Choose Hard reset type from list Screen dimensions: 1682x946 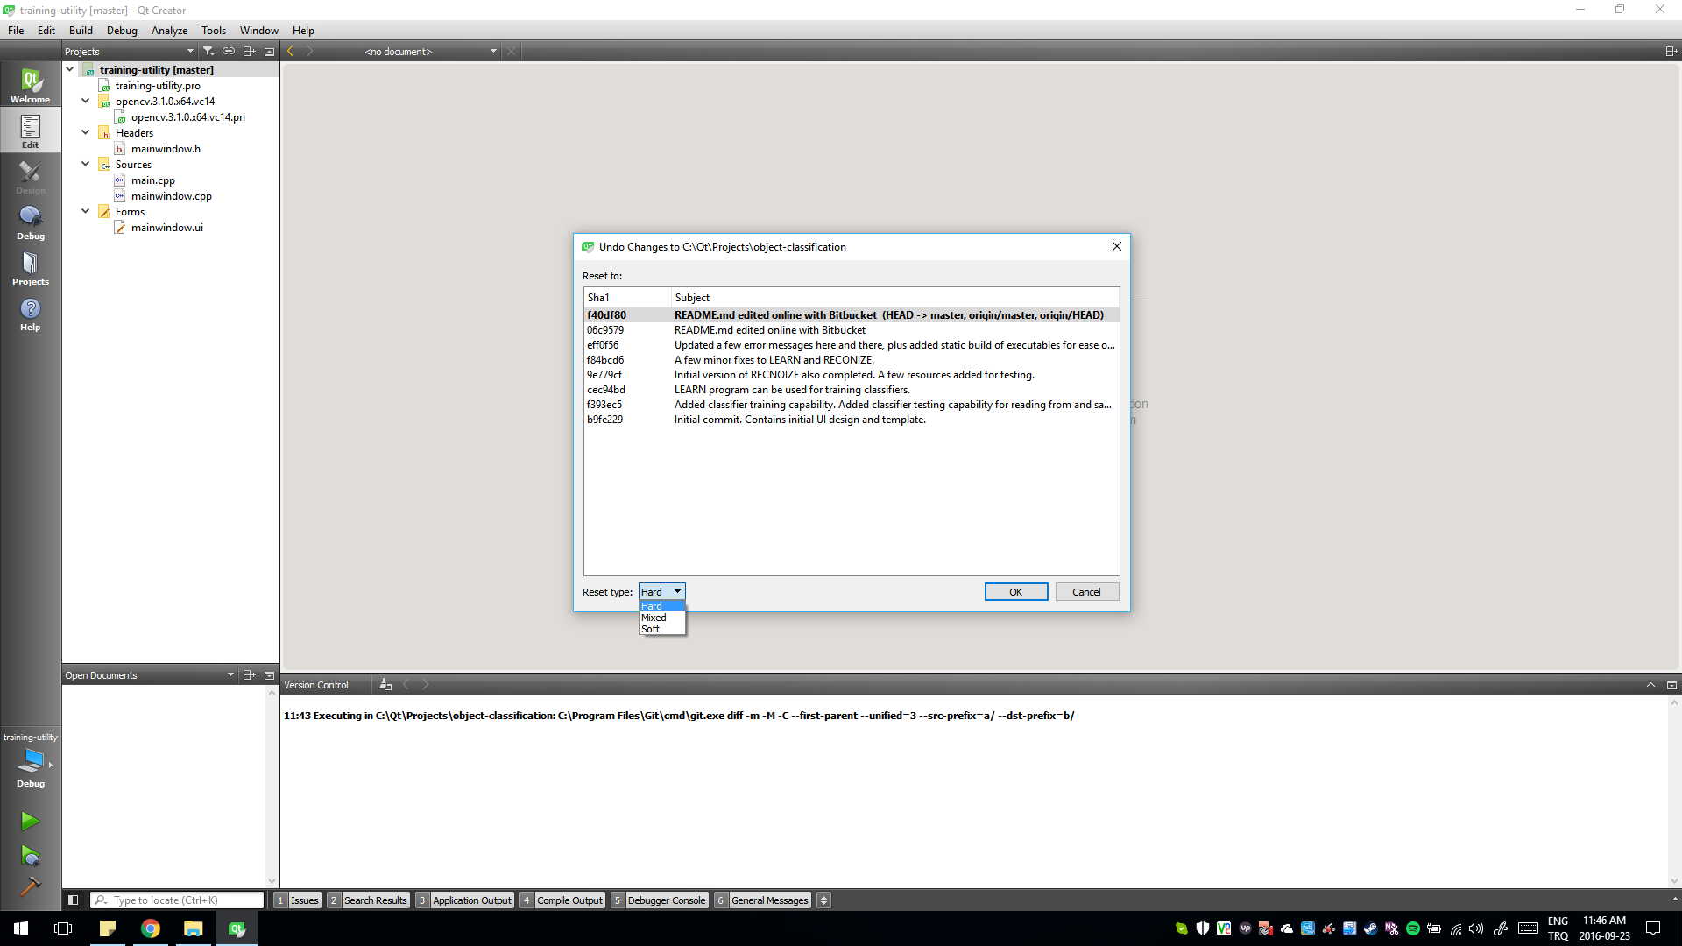click(662, 606)
